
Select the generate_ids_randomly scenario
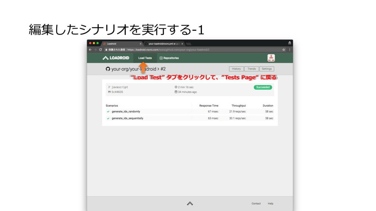point(126,111)
